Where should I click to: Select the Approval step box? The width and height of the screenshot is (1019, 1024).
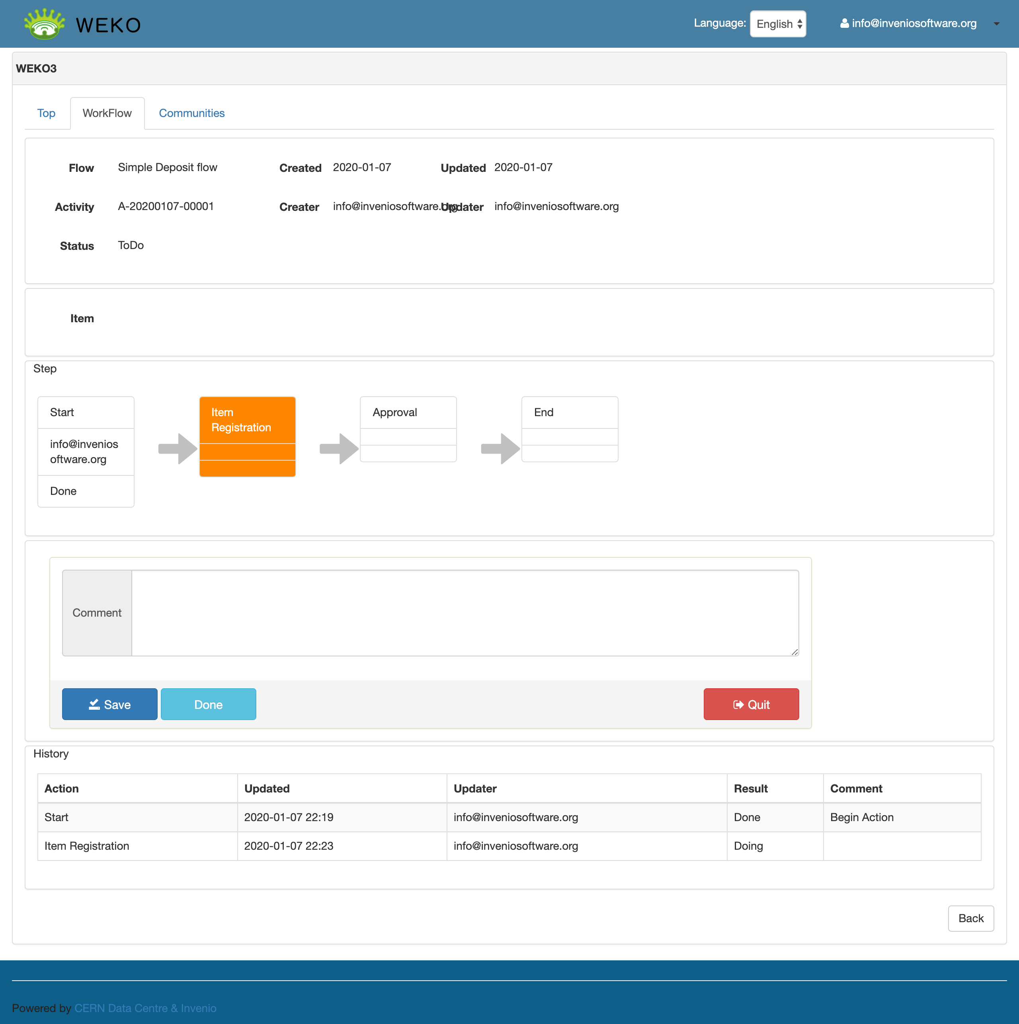click(408, 428)
